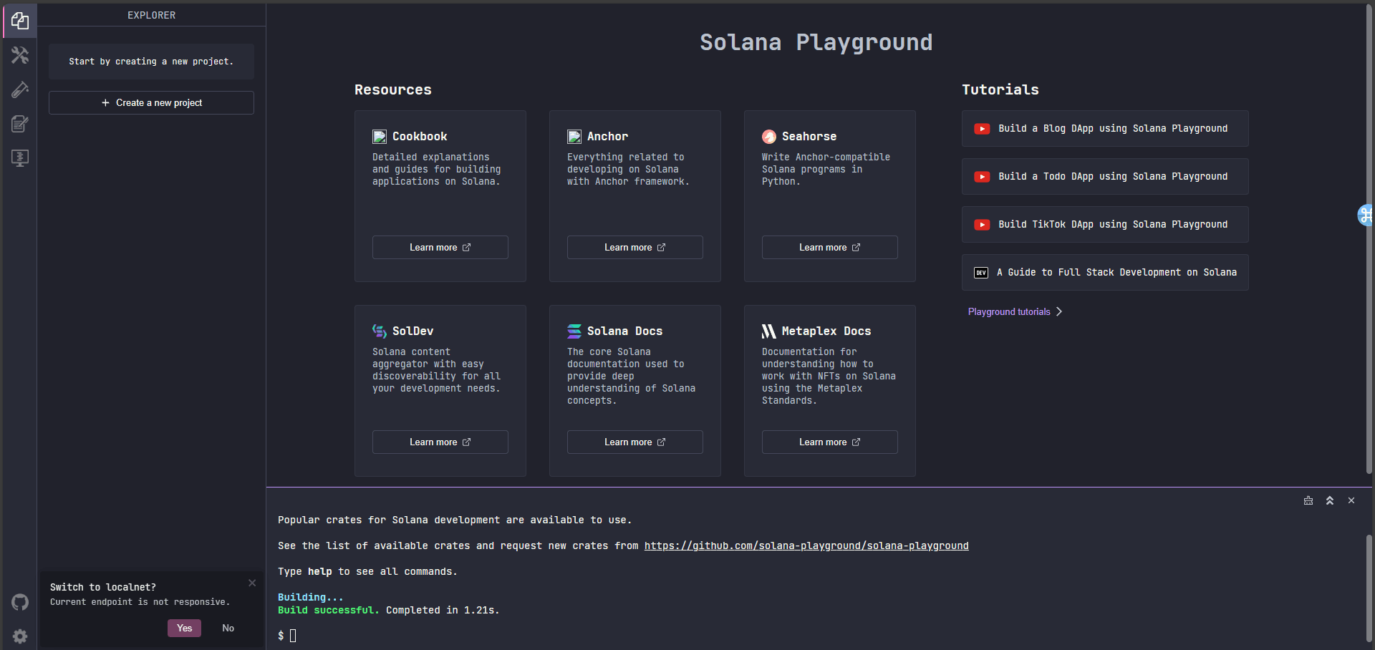Close the terminal panel
The image size is (1375, 650).
tap(1351, 500)
